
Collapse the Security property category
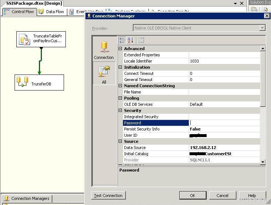point(120,110)
